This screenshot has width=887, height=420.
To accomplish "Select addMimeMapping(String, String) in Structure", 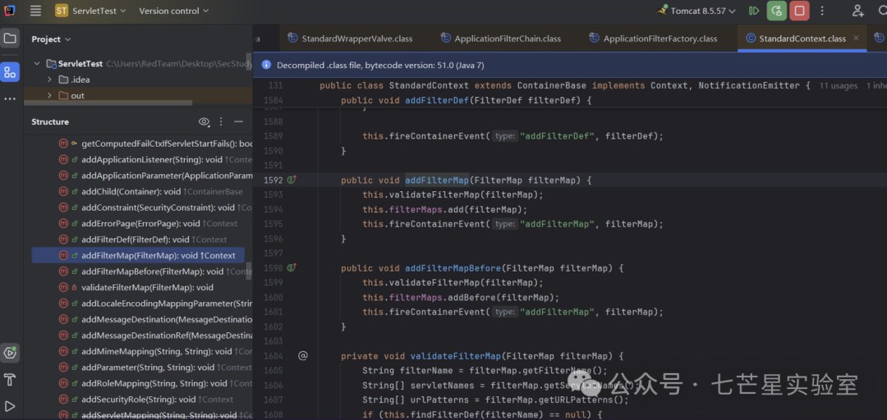I will coord(155,351).
